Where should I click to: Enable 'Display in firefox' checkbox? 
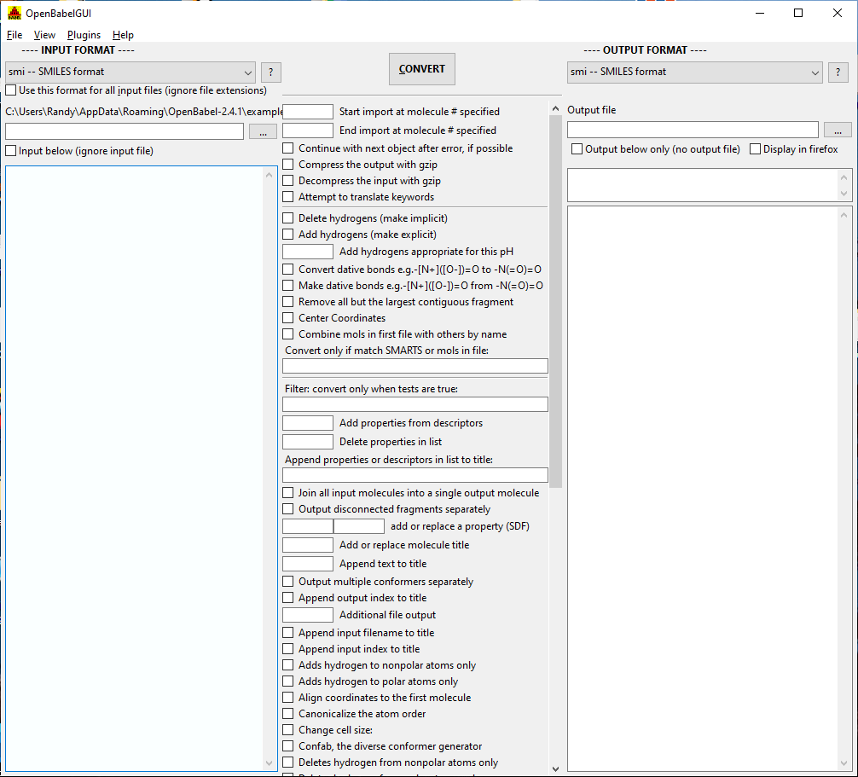click(x=755, y=149)
